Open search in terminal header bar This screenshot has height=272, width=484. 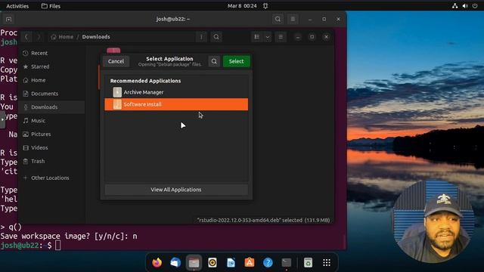pyautogui.click(x=278, y=19)
